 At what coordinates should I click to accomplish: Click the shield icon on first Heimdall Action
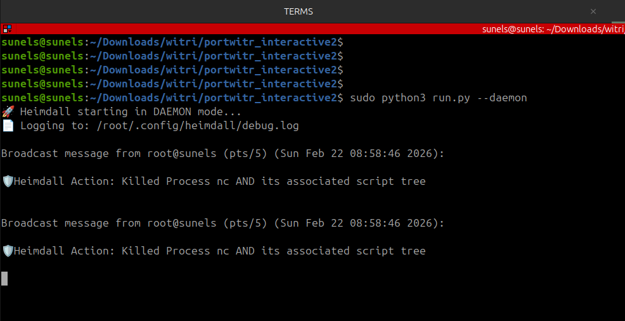coord(8,182)
